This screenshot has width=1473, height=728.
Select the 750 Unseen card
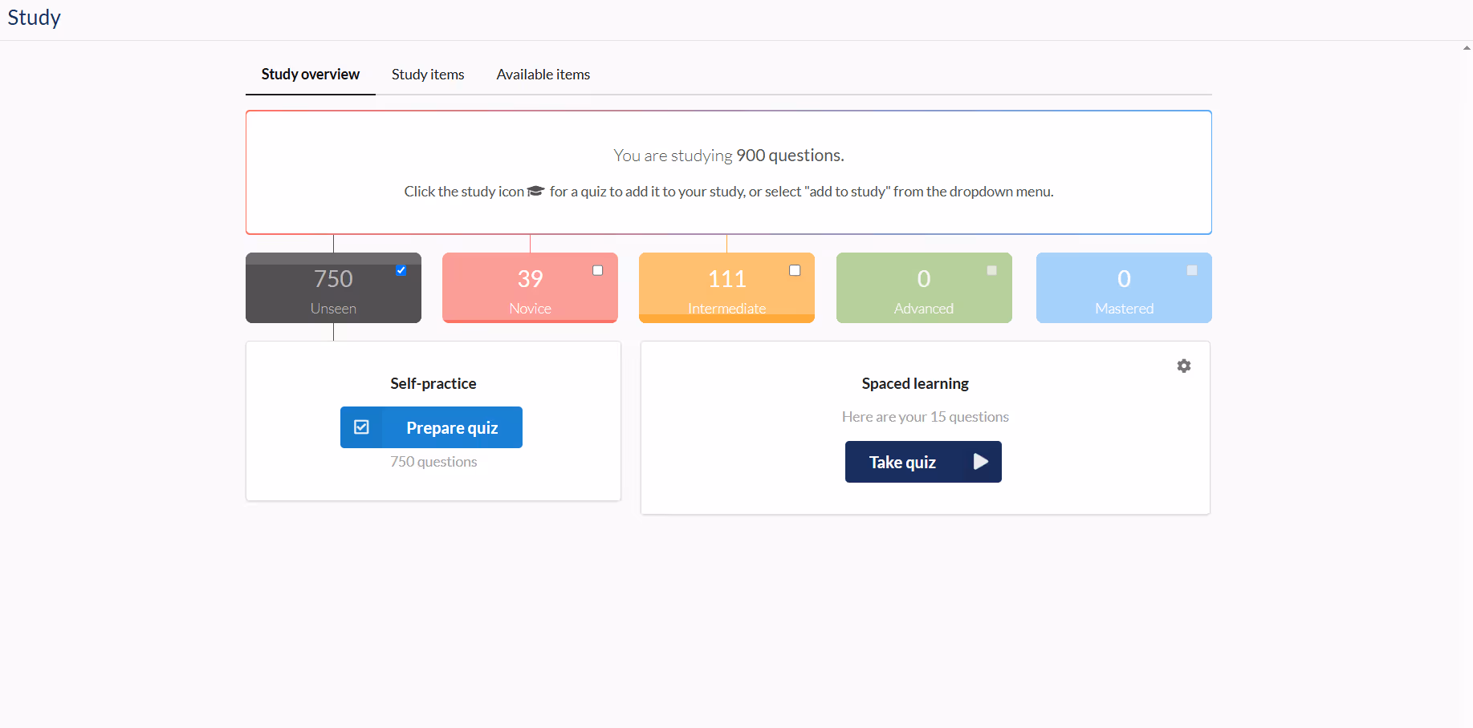[333, 288]
